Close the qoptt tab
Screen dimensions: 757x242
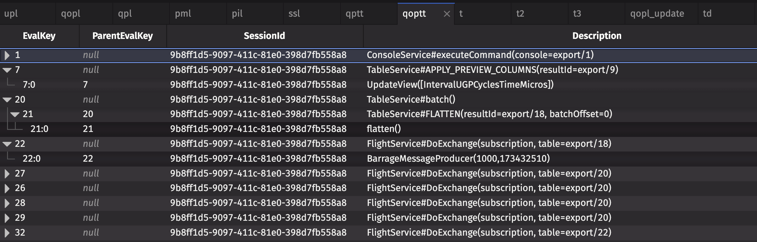(447, 14)
